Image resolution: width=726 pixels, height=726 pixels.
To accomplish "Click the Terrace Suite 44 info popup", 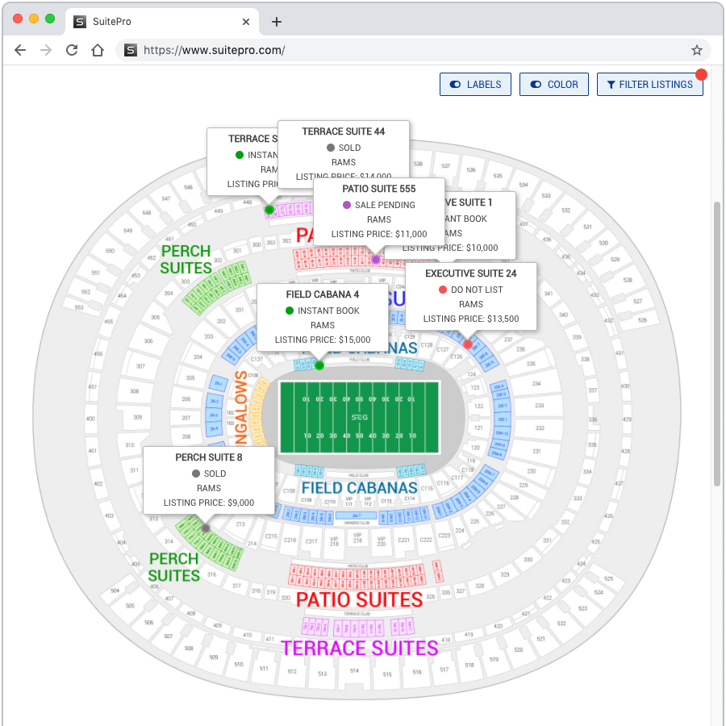I will pos(344,140).
